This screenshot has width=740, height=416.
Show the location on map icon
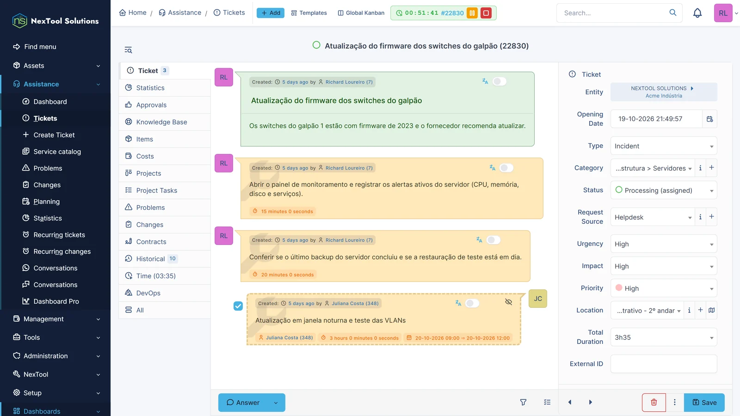(x=712, y=310)
